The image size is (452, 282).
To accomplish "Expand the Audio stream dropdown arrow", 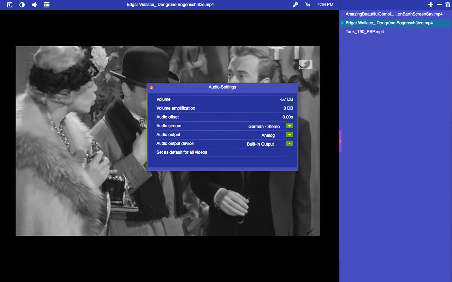I will 290,126.
